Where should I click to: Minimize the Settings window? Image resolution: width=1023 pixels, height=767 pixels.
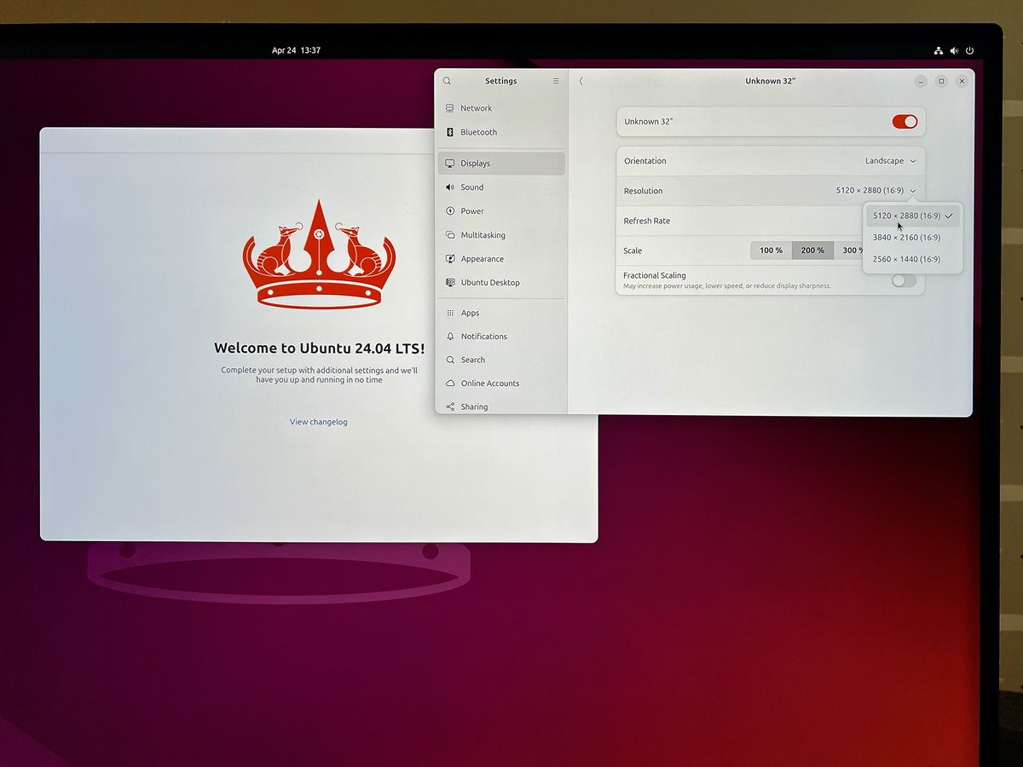click(921, 81)
